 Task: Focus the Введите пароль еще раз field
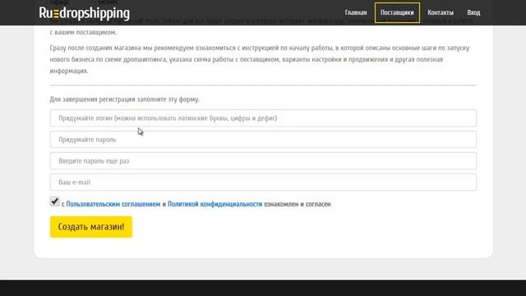pyautogui.click(x=263, y=161)
